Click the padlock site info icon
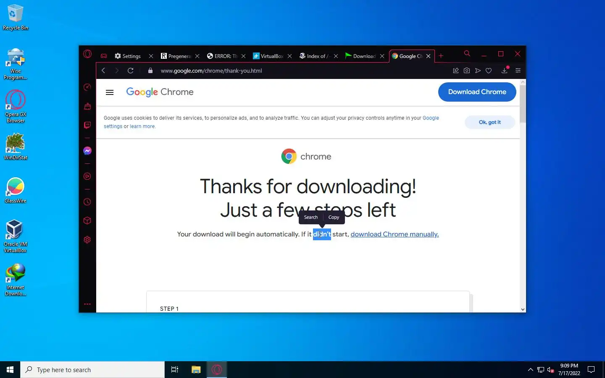Image resolution: width=605 pixels, height=378 pixels. pyautogui.click(x=150, y=71)
